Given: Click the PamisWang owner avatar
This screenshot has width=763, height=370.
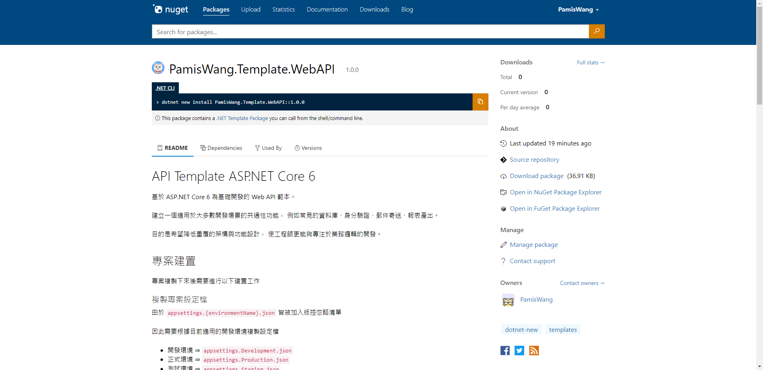Looking at the screenshot, I should [x=508, y=300].
